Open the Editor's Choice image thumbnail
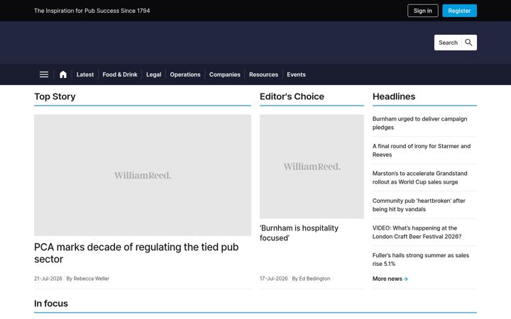This screenshot has width=511, height=319. point(312,167)
